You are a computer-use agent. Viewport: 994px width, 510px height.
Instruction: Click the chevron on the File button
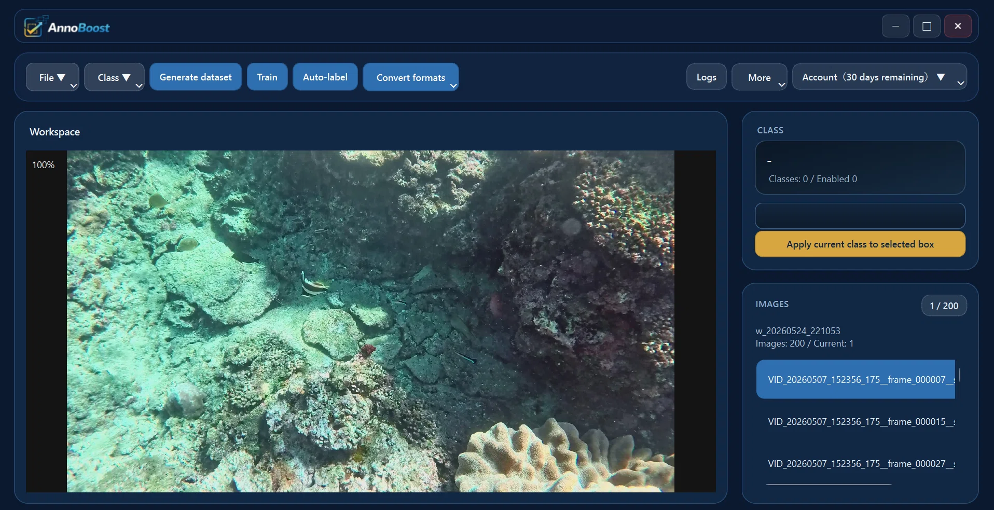[74, 86]
